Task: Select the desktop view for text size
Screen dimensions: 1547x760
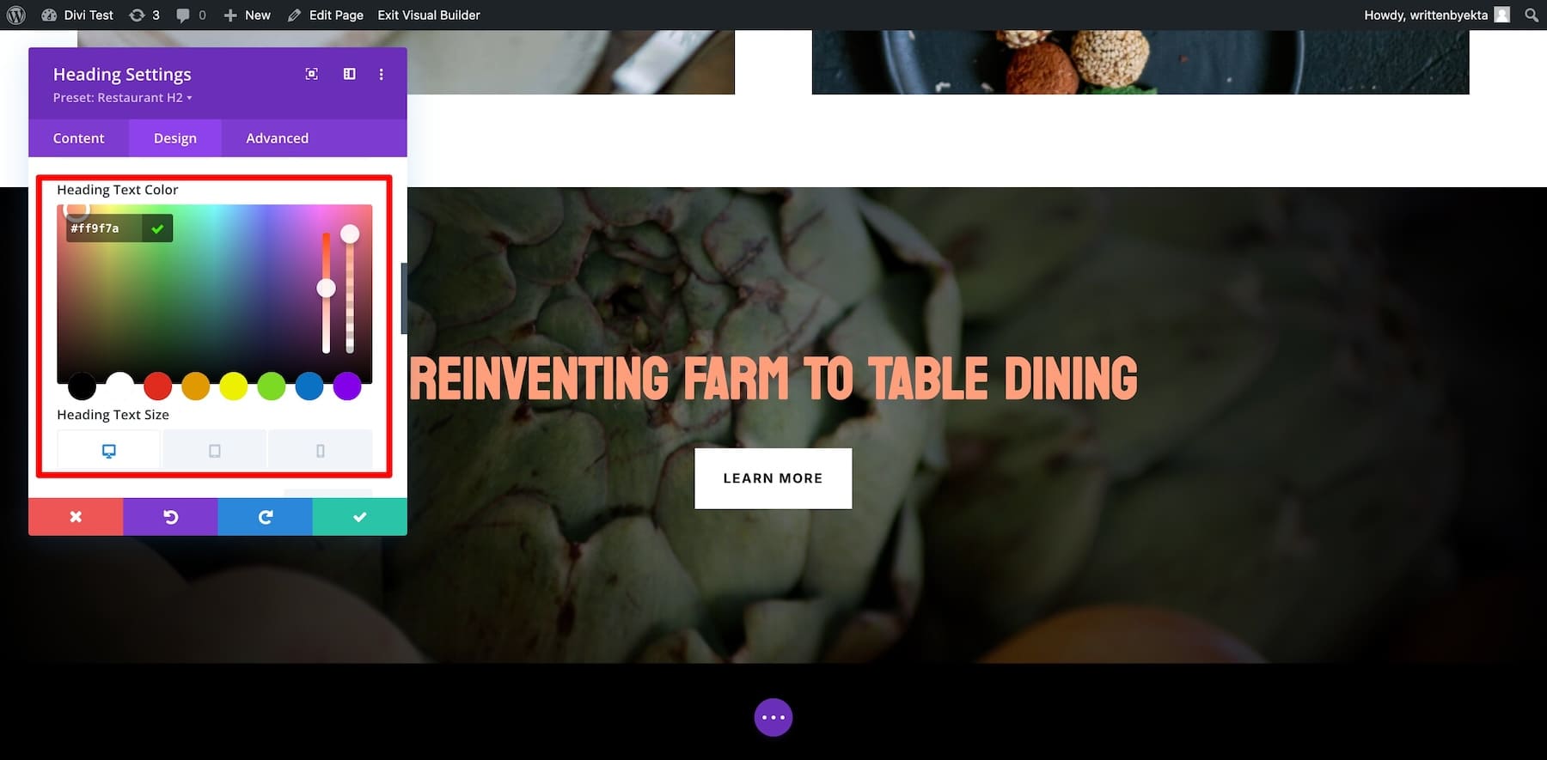Action: coord(109,451)
